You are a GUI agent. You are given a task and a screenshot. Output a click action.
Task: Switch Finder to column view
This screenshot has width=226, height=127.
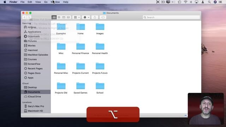(x=64, y=17)
